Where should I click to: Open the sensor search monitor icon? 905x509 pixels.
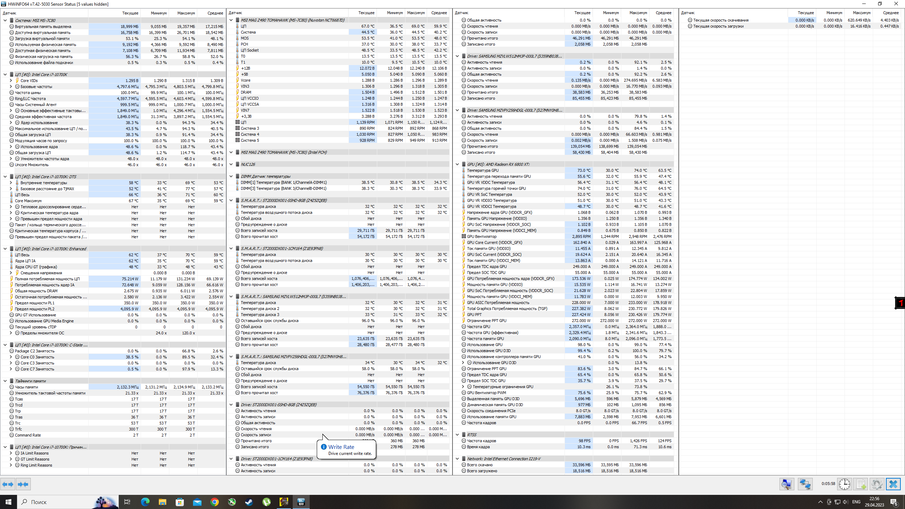[787, 484]
